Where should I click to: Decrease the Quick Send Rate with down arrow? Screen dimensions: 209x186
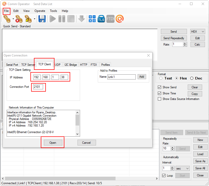pyautogui.click(x=185, y=45)
